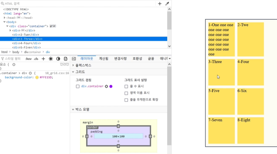The width and height of the screenshot is (277, 154).
Task: Select the <div>4-Four</div> markup row
Action: 84,43
